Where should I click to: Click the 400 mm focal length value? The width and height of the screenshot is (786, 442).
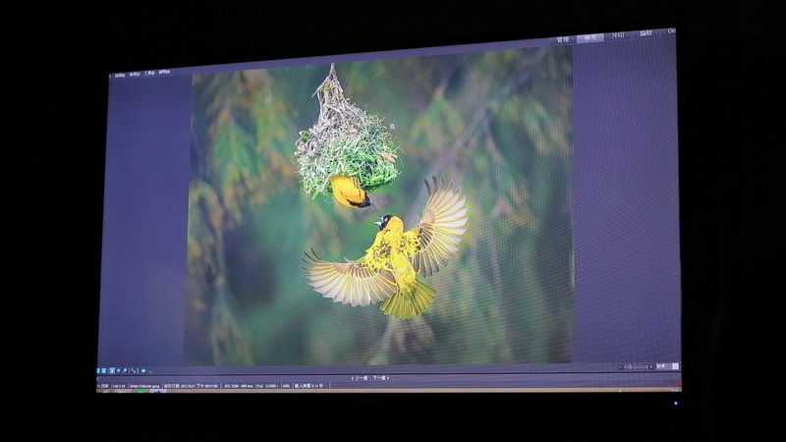click(x=247, y=386)
